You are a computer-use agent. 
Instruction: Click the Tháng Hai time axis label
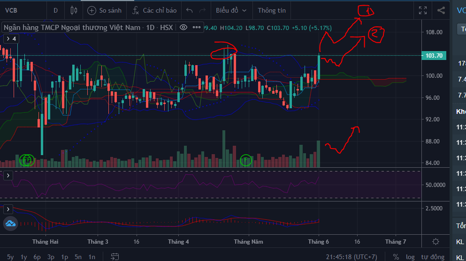46,241
